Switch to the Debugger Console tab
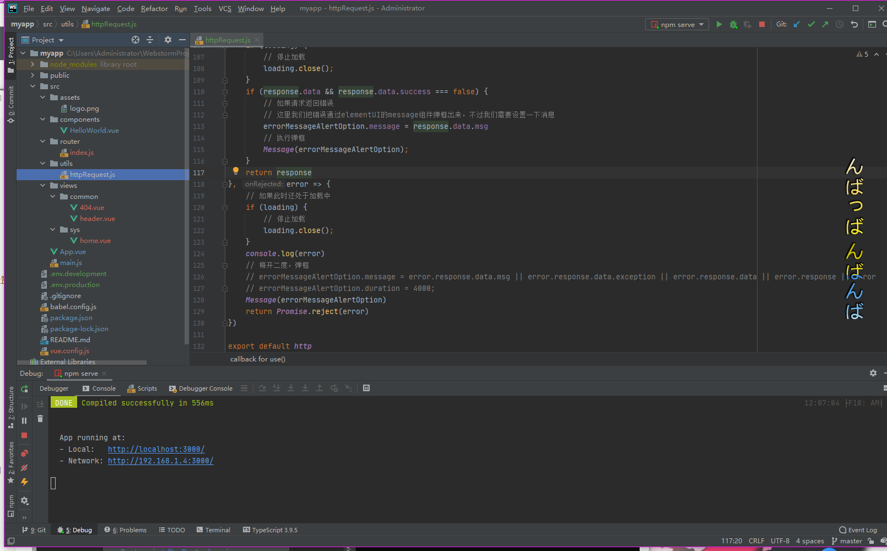Screen dimensions: 887x551 201,388
